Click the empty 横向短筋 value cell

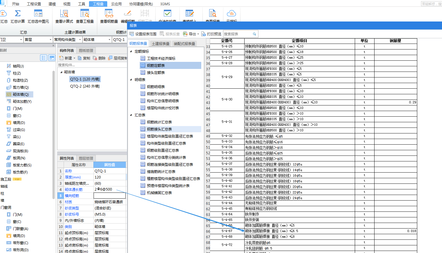point(110,196)
